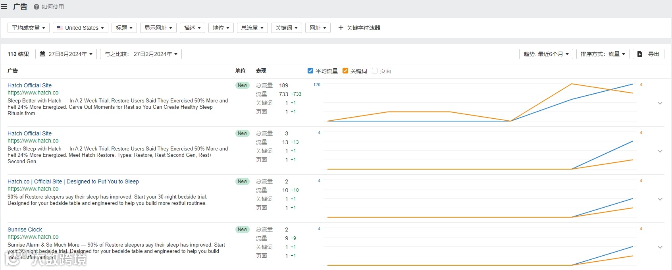The height and width of the screenshot is (270, 672).
Task: Click the 如何使用 help question icon
Action: [x=37, y=7]
